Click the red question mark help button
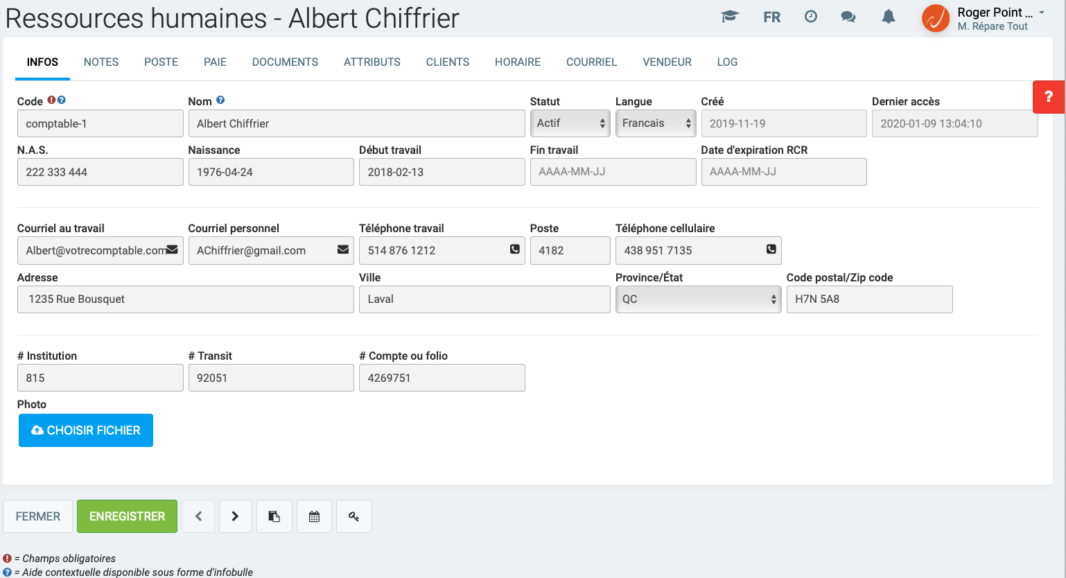1066x578 pixels. point(1048,97)
